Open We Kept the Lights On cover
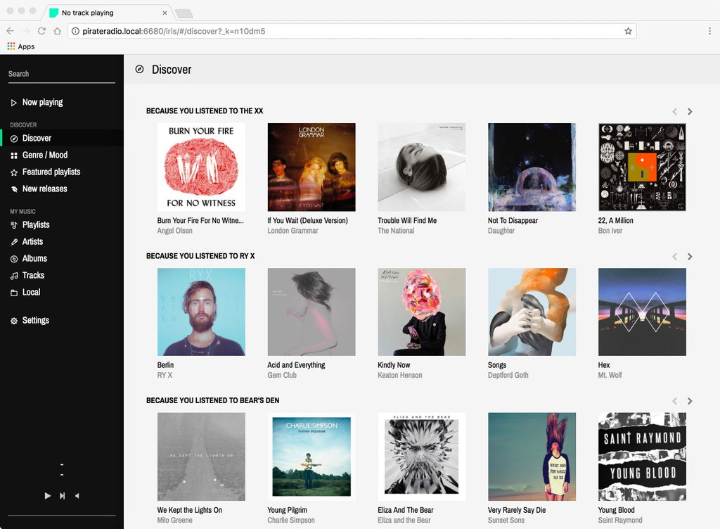 tap(201, 457)
